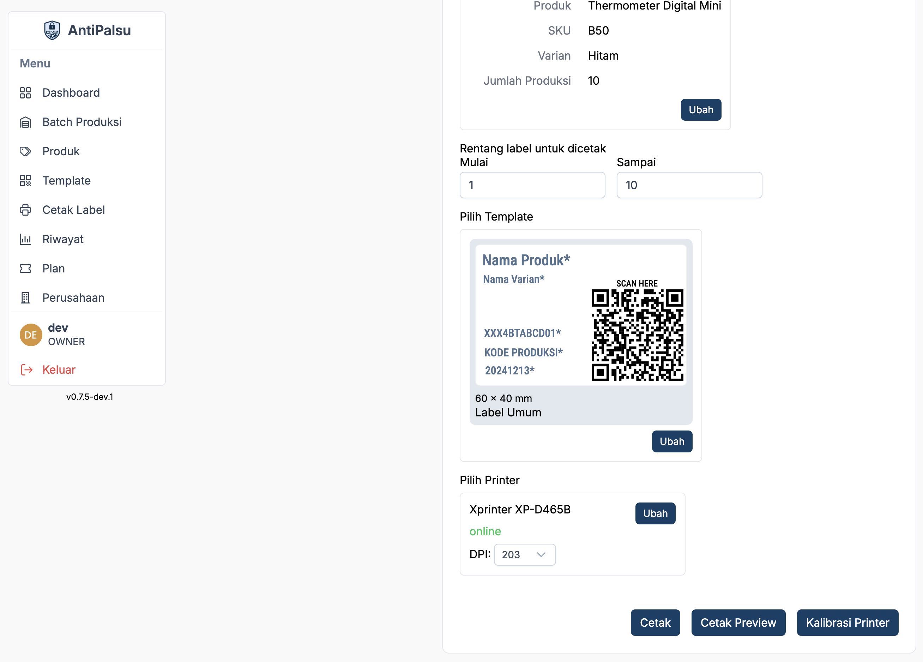Click the Cetak Preview button
The height and width of the screenshot is (662, 923).
tap(738, 622)
